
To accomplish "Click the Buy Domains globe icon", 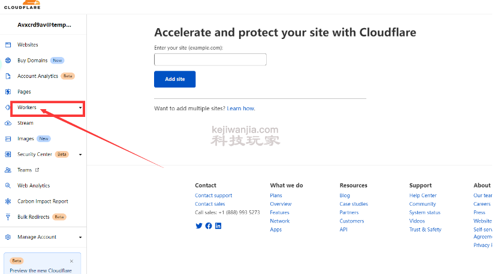I will point(8,61).
